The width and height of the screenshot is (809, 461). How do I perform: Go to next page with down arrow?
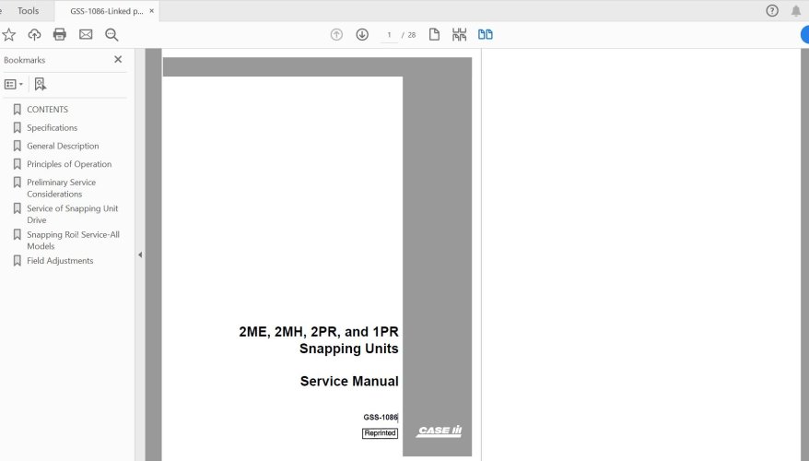pyautogui.click(x=362, y=34)
